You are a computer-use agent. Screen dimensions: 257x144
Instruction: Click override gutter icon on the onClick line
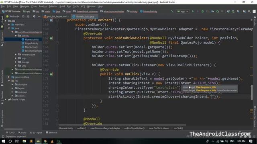(x=51, y=74)
